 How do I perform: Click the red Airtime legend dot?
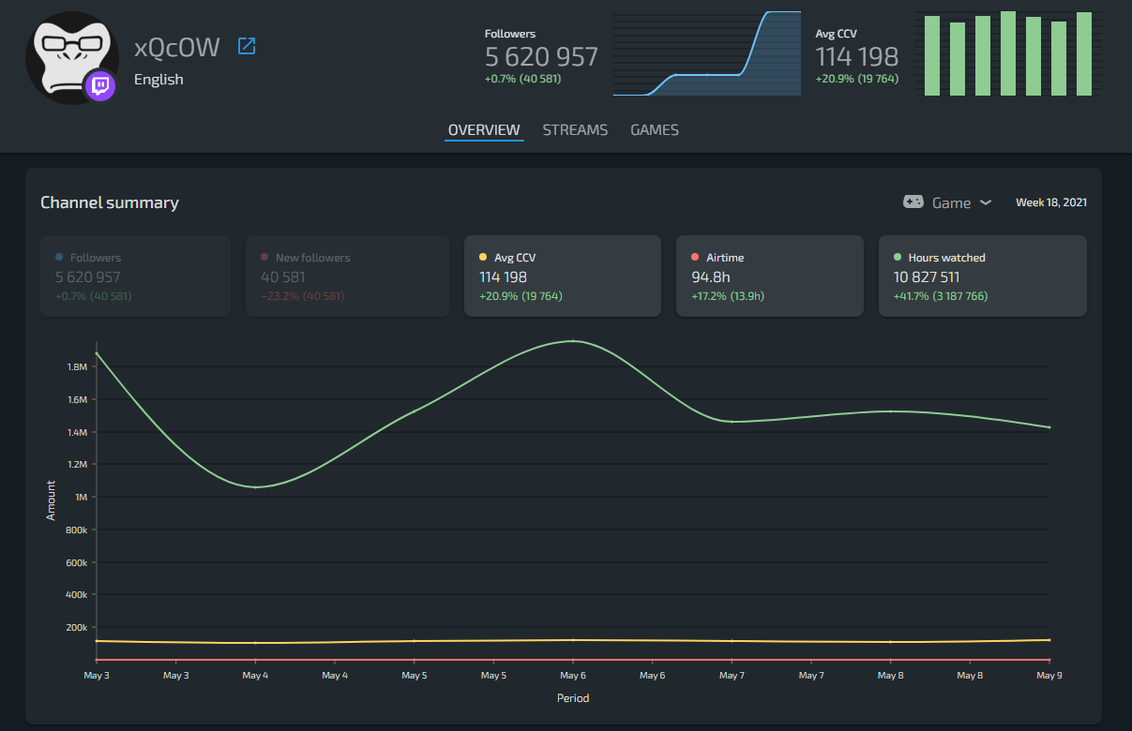tap(695, 257)
